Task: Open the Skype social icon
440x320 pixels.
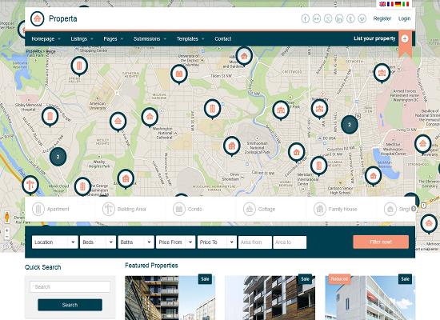Action: coord(328,19)
